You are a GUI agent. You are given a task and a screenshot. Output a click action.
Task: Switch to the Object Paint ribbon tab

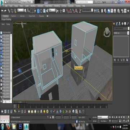tap(32, 16)
